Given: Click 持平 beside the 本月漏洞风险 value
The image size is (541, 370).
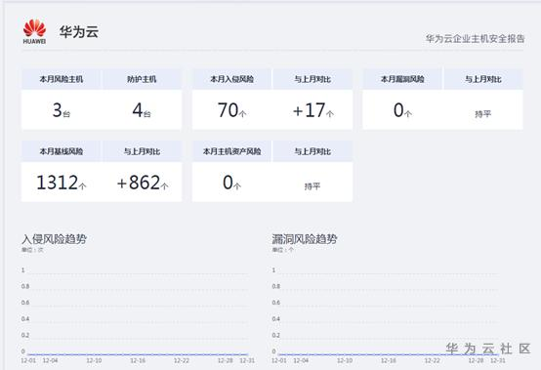Looking at the screenshot, I should [x=482, y=114].
